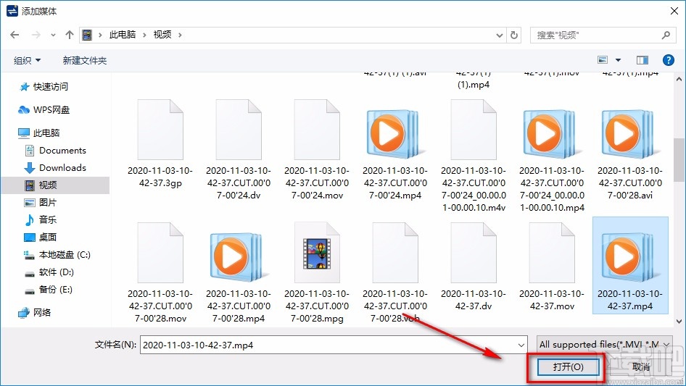Select the CUT.00'07-00'24.mov file
686x386 pixels.
pos(317,148)
